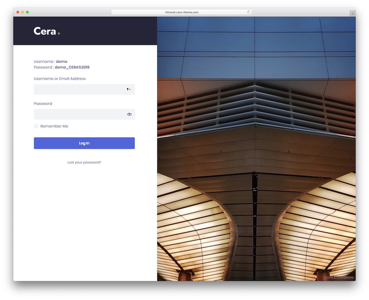Open a new tab with the plus icon
The height and width of the screenshot is (300, 369).
point(352,14)
